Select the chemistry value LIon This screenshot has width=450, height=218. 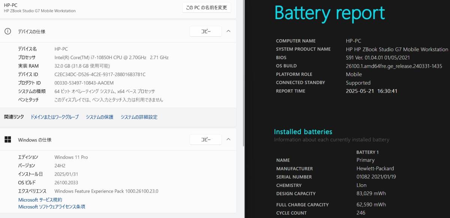(x=361, y=185)
